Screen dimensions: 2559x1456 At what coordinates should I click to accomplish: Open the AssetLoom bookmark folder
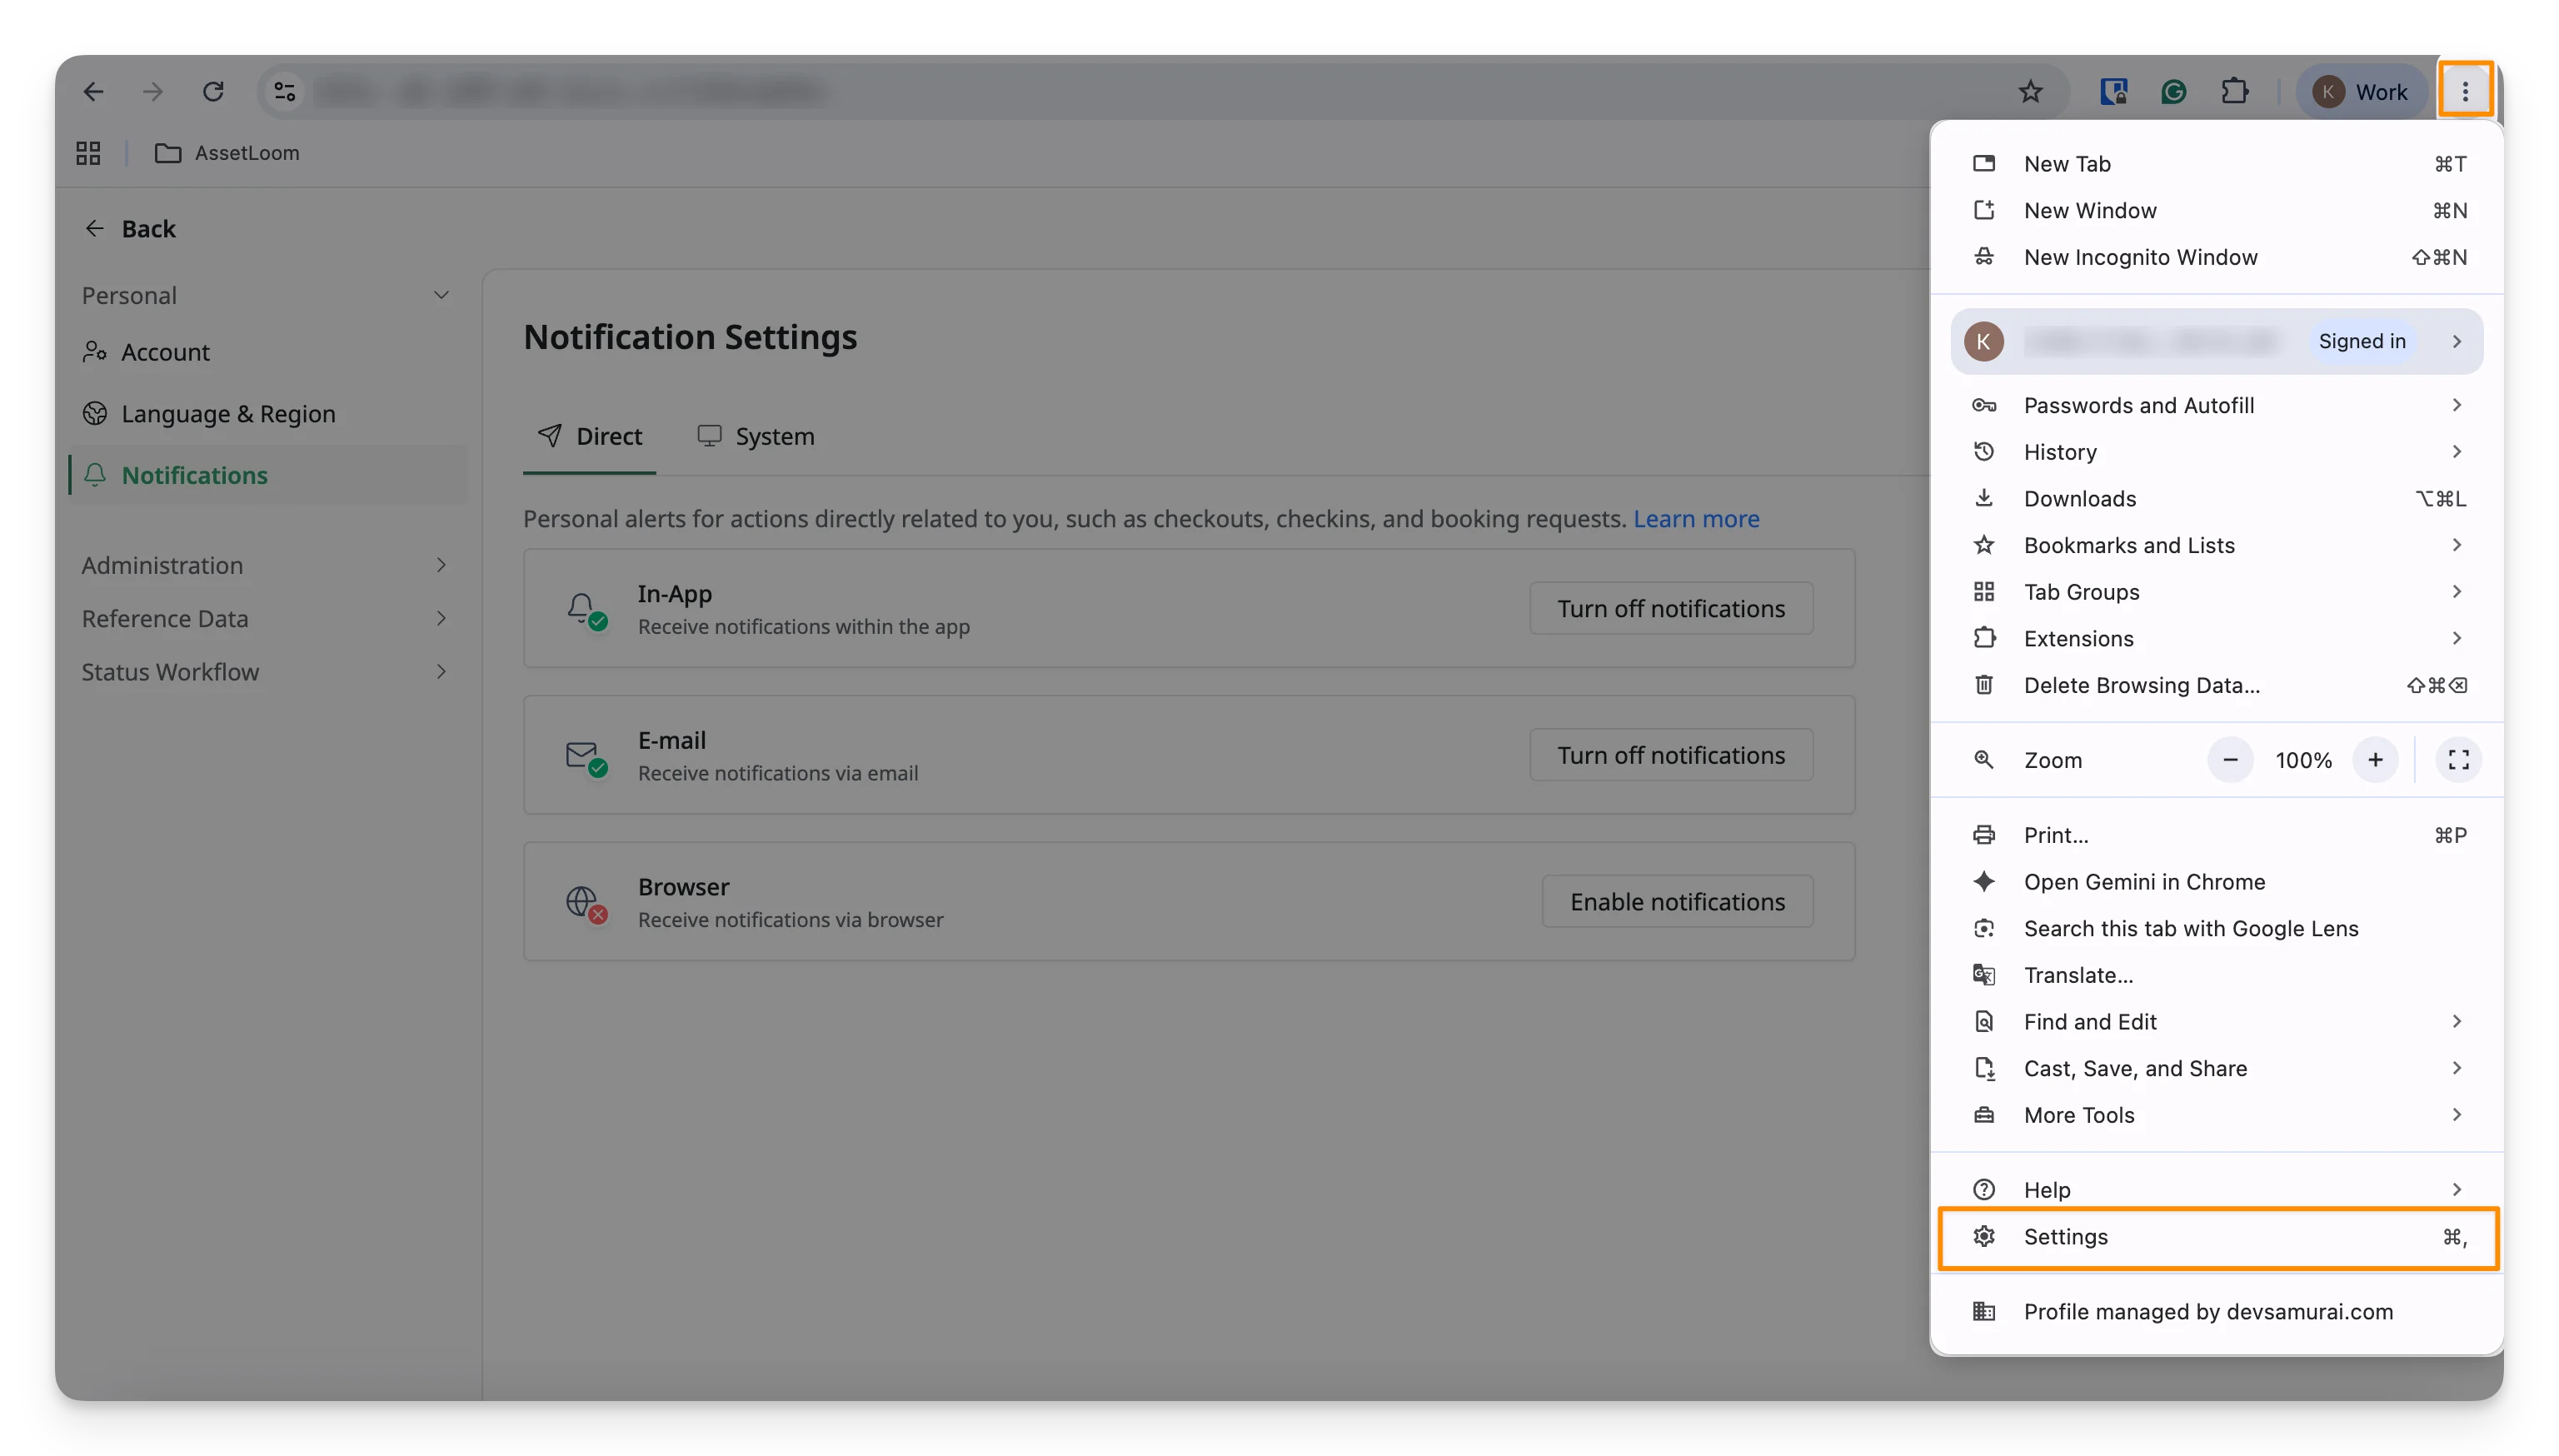click(227, 153)
